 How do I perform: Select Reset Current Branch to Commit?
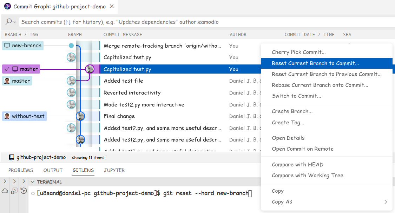(x=315, y=63)
